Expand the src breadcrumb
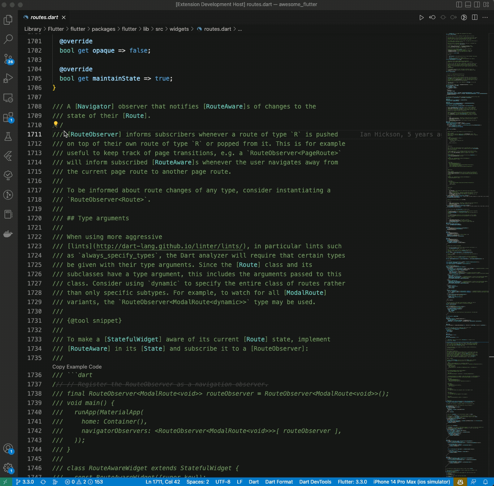 pos(159,29)
